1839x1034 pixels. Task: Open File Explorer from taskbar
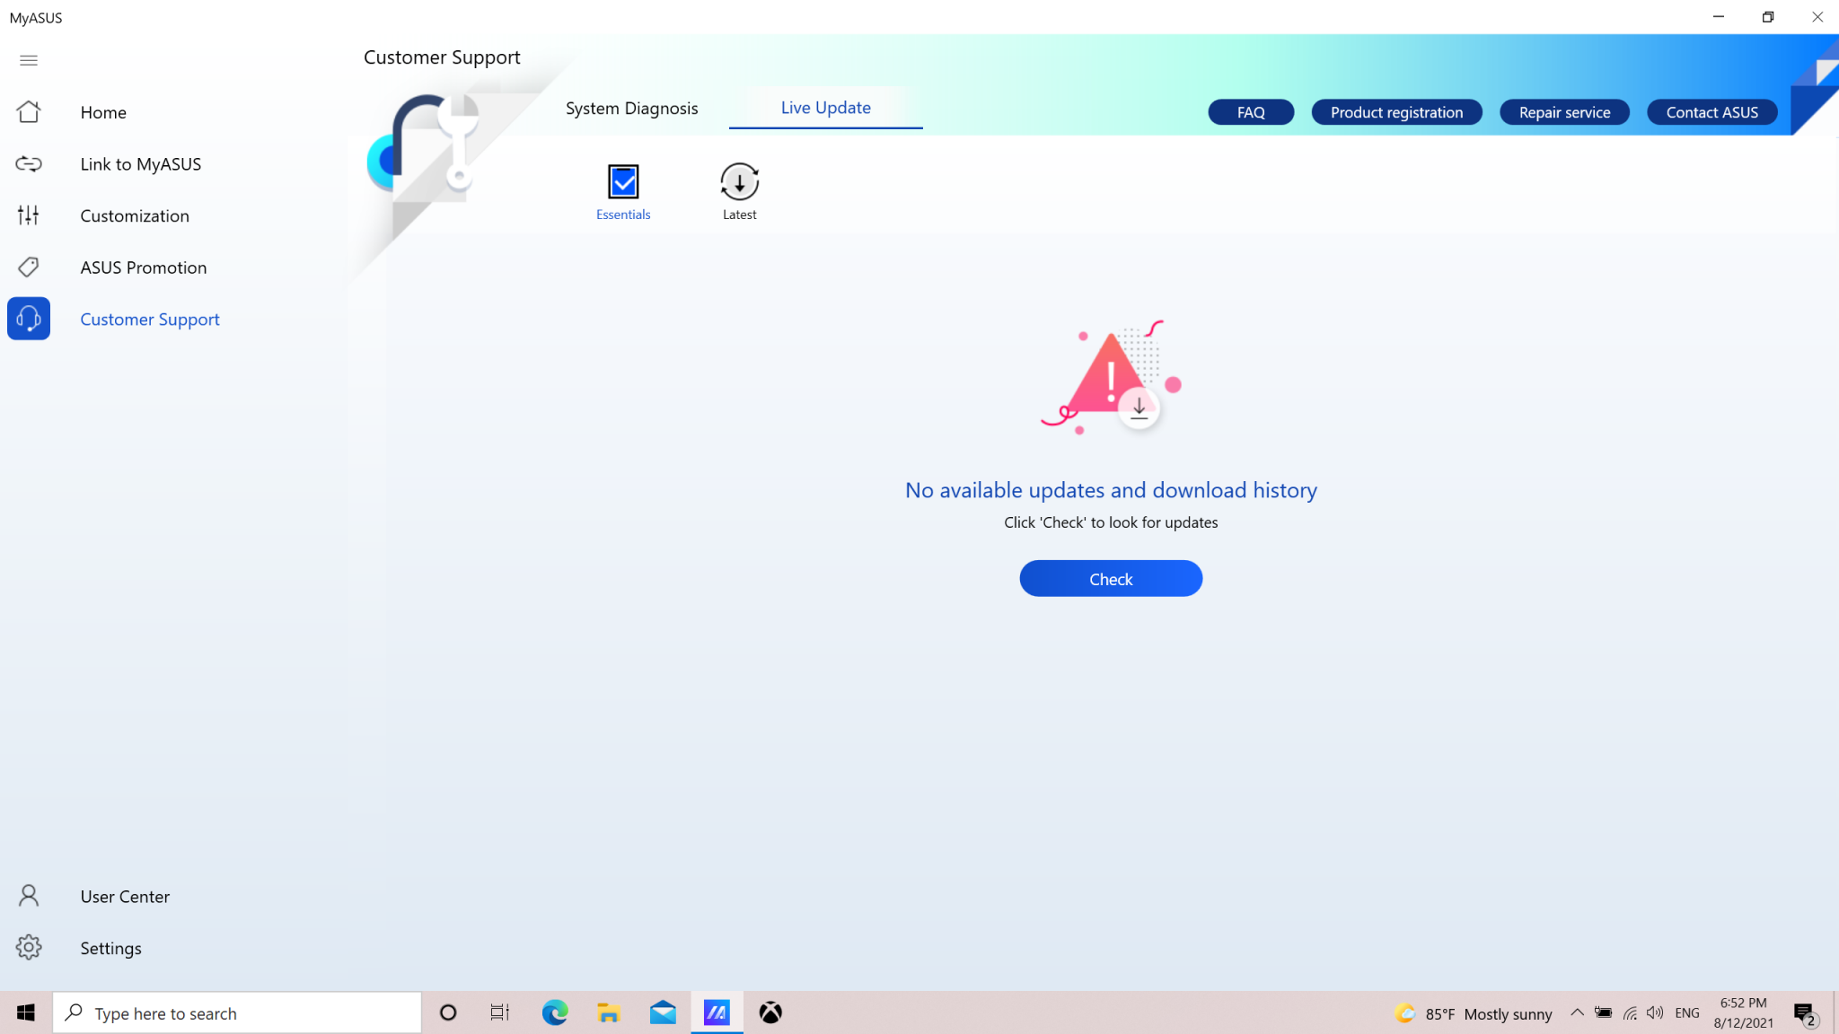609,1012
